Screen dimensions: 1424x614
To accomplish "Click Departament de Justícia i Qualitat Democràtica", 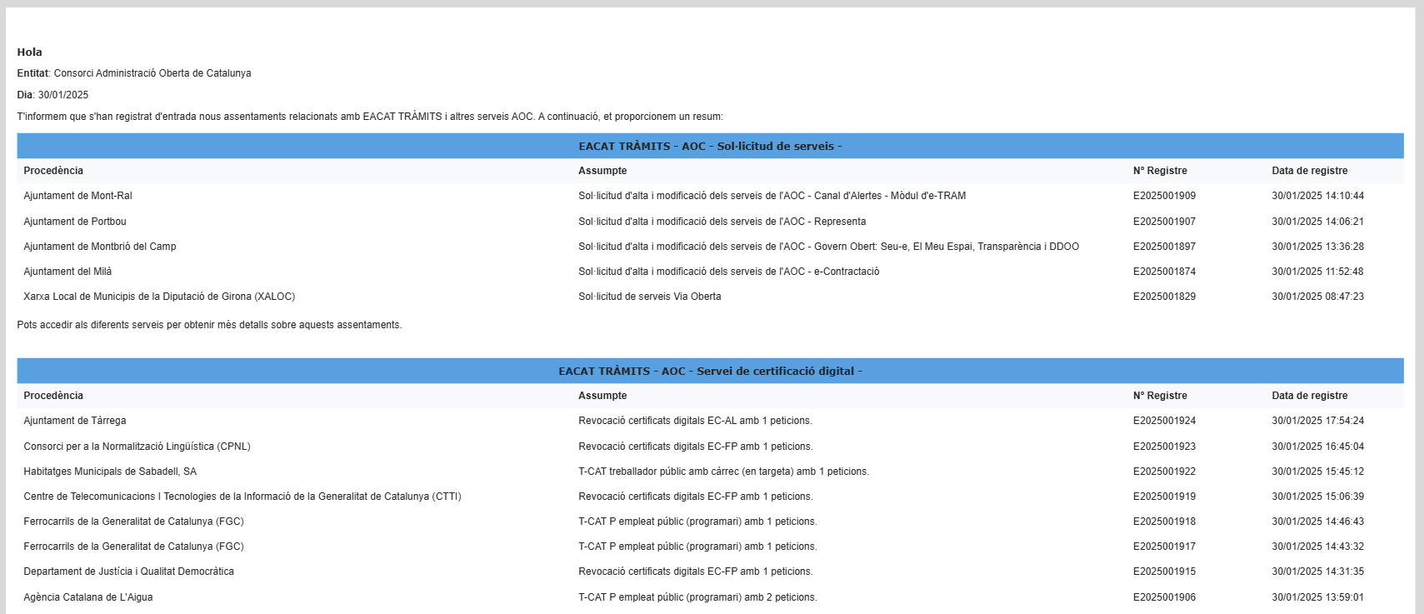I will click(x=128, y=572).
